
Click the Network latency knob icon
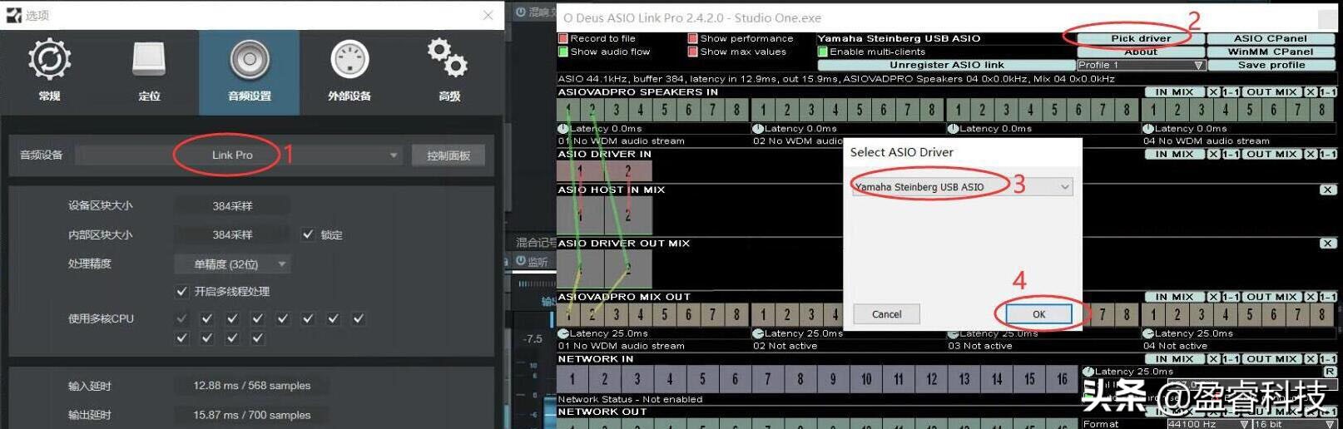(x=1088, y=372)
